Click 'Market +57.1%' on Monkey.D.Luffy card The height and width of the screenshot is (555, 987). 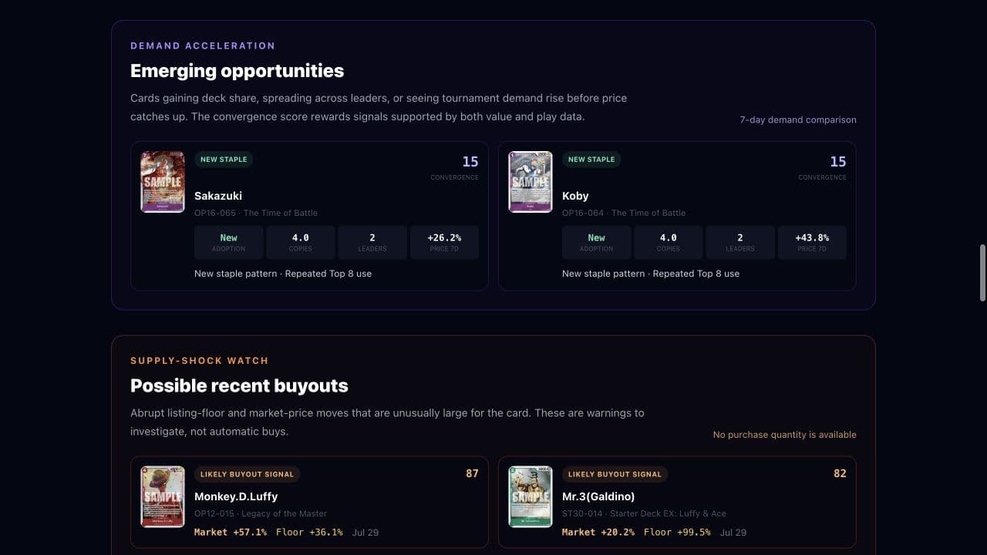pyautogui.click(x=231, y=532)
